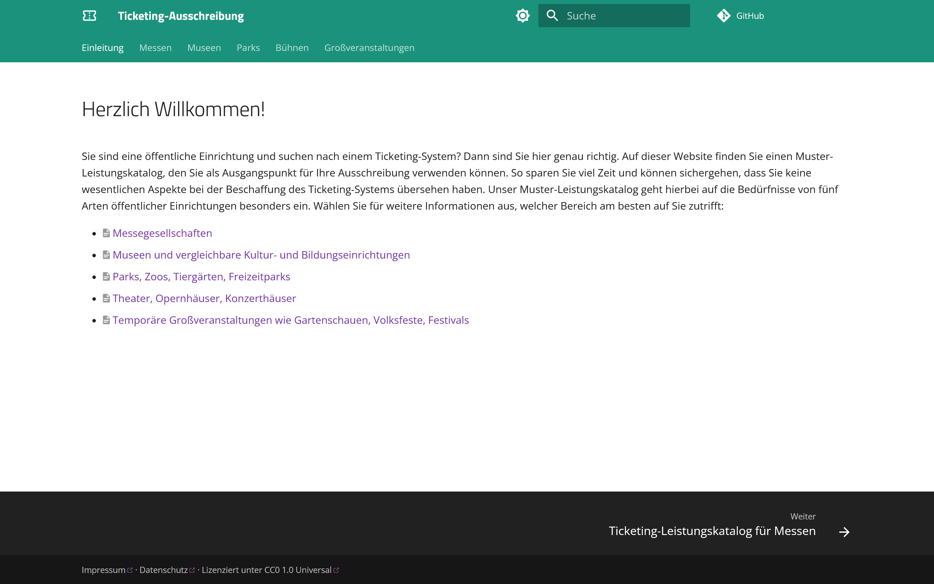The width and height of the screenshot is (934, 584).
Task: Click the Herzlich Willkommen! heading
Action: pos(173,109)
